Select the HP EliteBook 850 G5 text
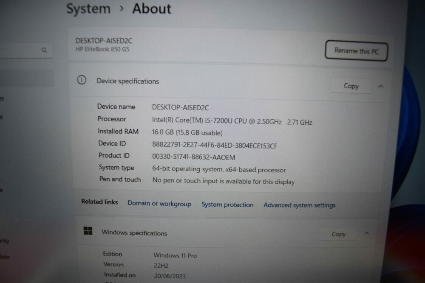 click(102, 49)
